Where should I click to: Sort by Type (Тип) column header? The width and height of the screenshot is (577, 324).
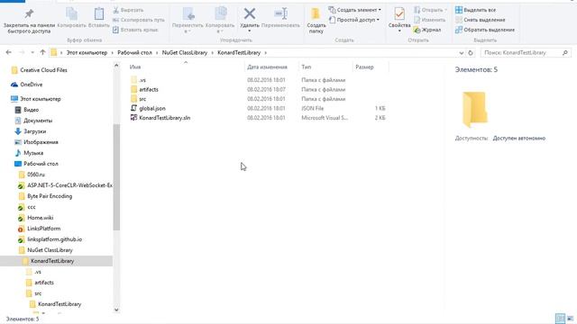click(x=307, y=67)
